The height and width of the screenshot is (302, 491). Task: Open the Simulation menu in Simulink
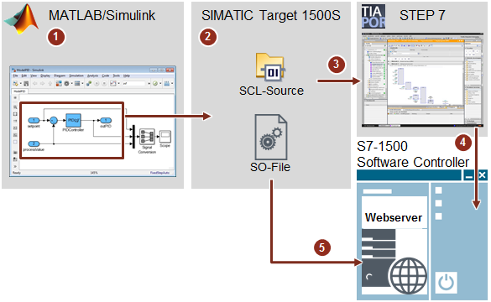pyautogui.click(x=76, y=75)
